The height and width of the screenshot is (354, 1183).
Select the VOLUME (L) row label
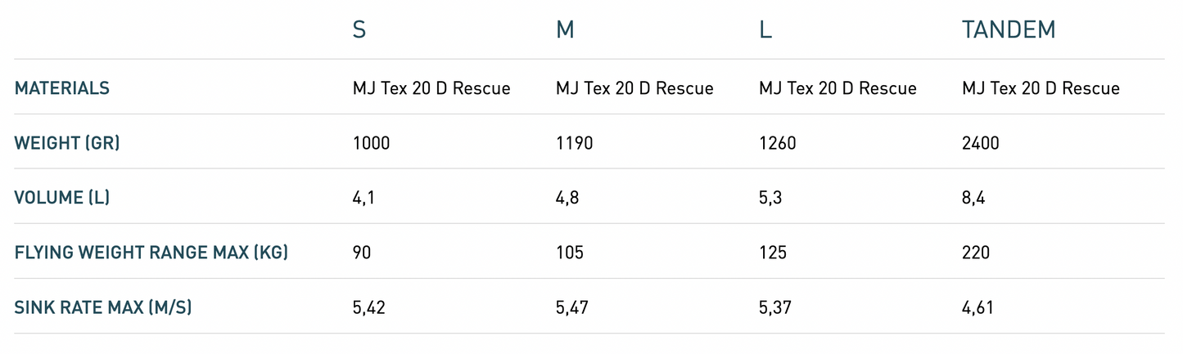(62, 198)
